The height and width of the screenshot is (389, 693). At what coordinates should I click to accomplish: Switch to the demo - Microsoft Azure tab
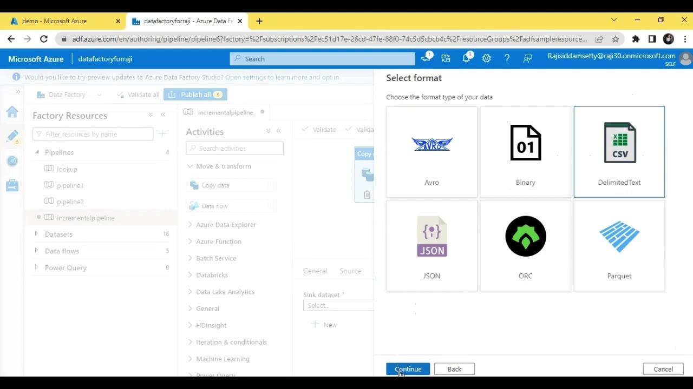(65, 21)
